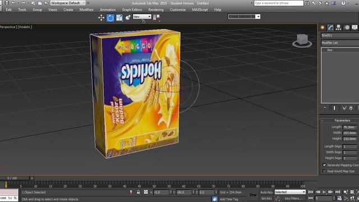Click the Remove Modifier trash icon
This screenshot has height=202, width=359.
(351, 108)
